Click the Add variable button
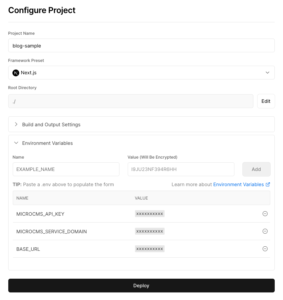The height and width of the screenshot is (300, 283). (x=256, y=169)
